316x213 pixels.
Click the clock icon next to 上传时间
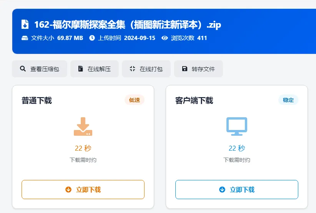click(x=92, y=38)
